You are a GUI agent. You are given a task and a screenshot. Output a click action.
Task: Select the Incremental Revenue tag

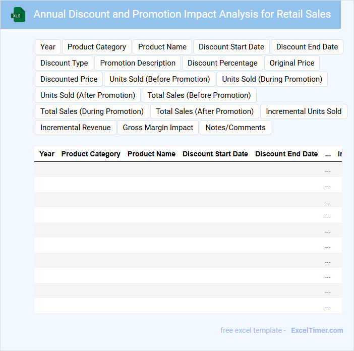(76, 128)
